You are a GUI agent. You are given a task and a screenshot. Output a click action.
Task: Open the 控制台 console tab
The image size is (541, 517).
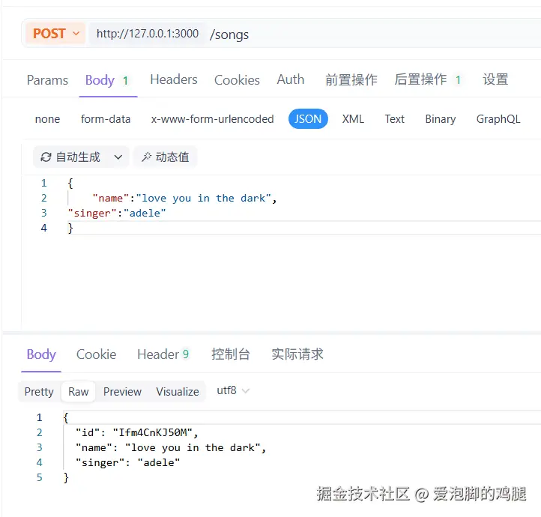pos(231,354)
